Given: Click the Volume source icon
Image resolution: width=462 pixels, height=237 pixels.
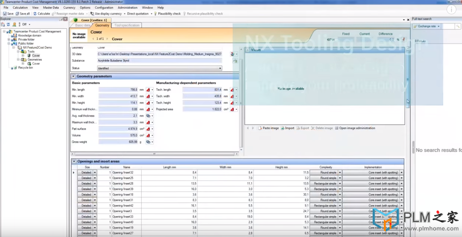Looking at the screenshot, I should (148, 135).
